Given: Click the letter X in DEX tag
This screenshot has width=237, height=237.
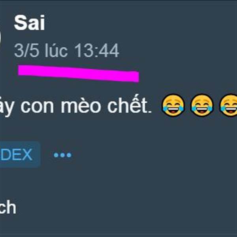Looking at the screenshot, I should (x=27, y=154).
